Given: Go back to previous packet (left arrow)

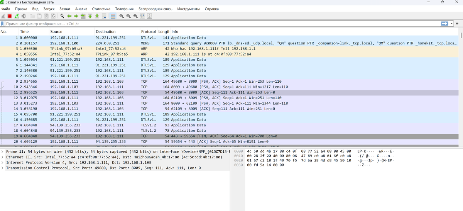Looking at the screenshot, I should [x=69, y=16].
